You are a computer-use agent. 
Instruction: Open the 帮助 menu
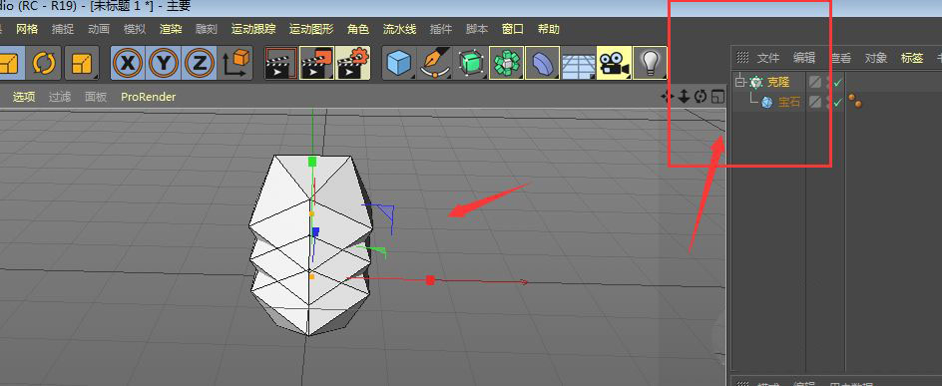[549, 29]
